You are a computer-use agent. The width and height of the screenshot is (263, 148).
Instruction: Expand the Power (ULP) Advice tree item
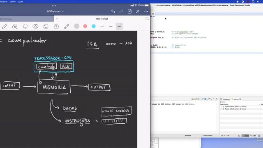pos(221,109)
